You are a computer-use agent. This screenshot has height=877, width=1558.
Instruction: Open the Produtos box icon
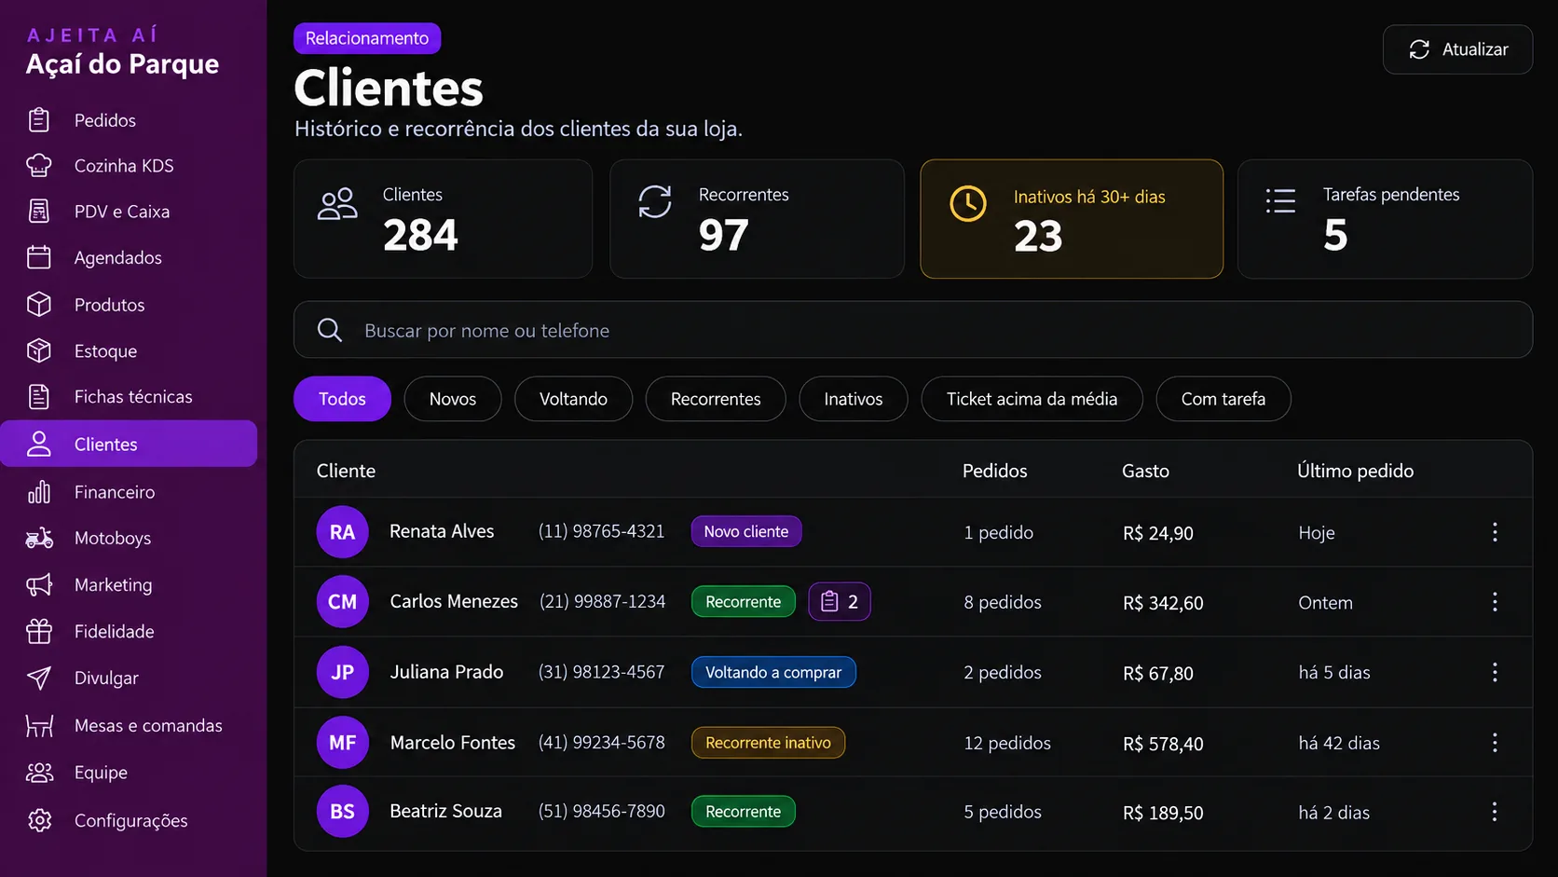(39, 305)
